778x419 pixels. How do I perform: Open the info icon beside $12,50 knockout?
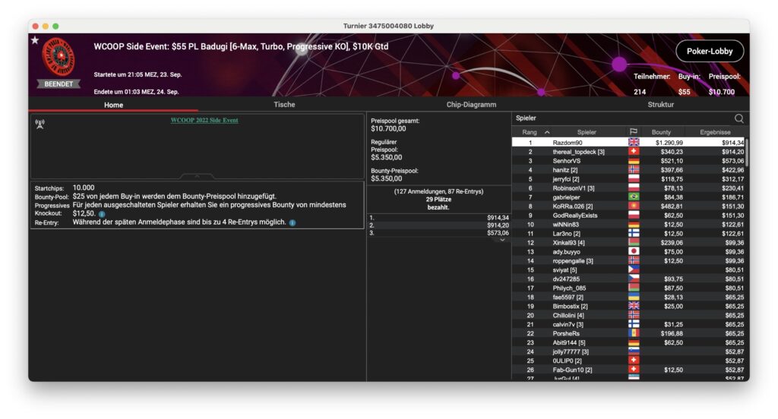pyautogui.click(x=102, y=214)
